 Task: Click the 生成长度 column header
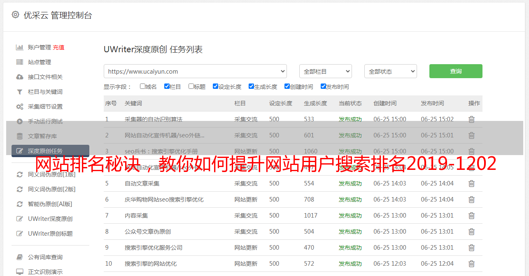pyautogui.click(x=315, y=103)
